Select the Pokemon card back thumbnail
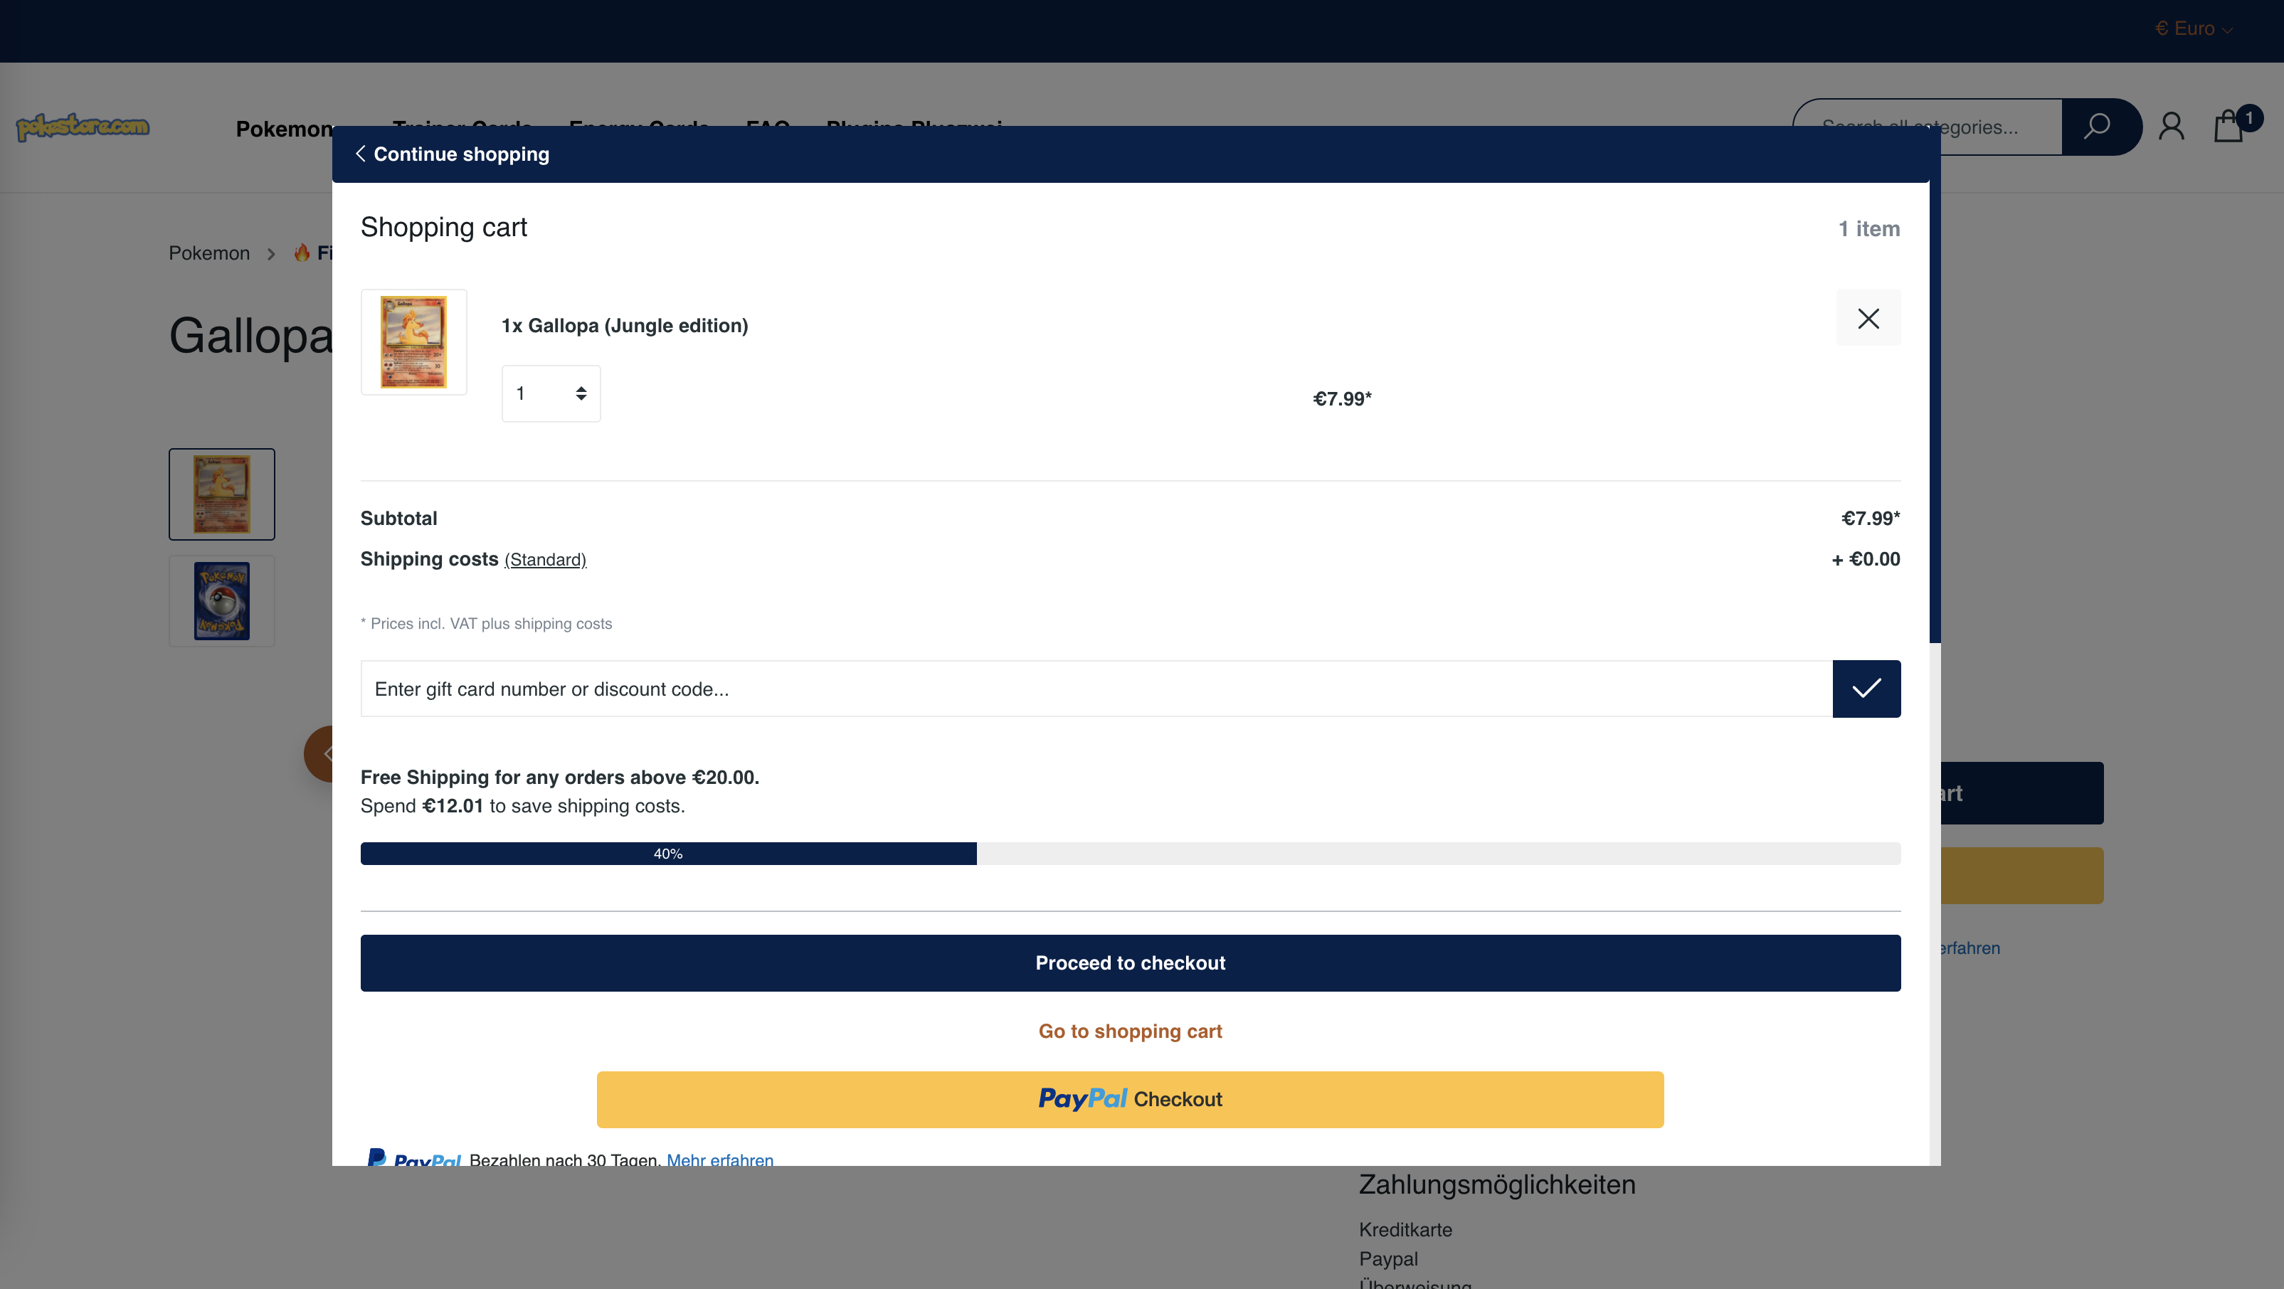Screen dimensions: 2284x1289 [222, 601]
